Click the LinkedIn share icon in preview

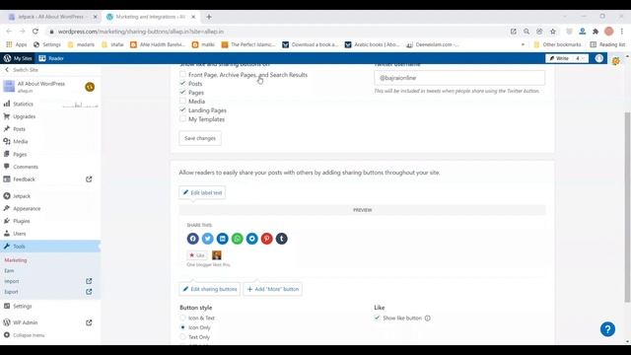point(223,239)
